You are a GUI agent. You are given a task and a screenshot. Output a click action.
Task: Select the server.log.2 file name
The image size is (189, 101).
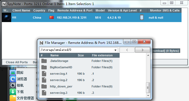coord(58,80)
